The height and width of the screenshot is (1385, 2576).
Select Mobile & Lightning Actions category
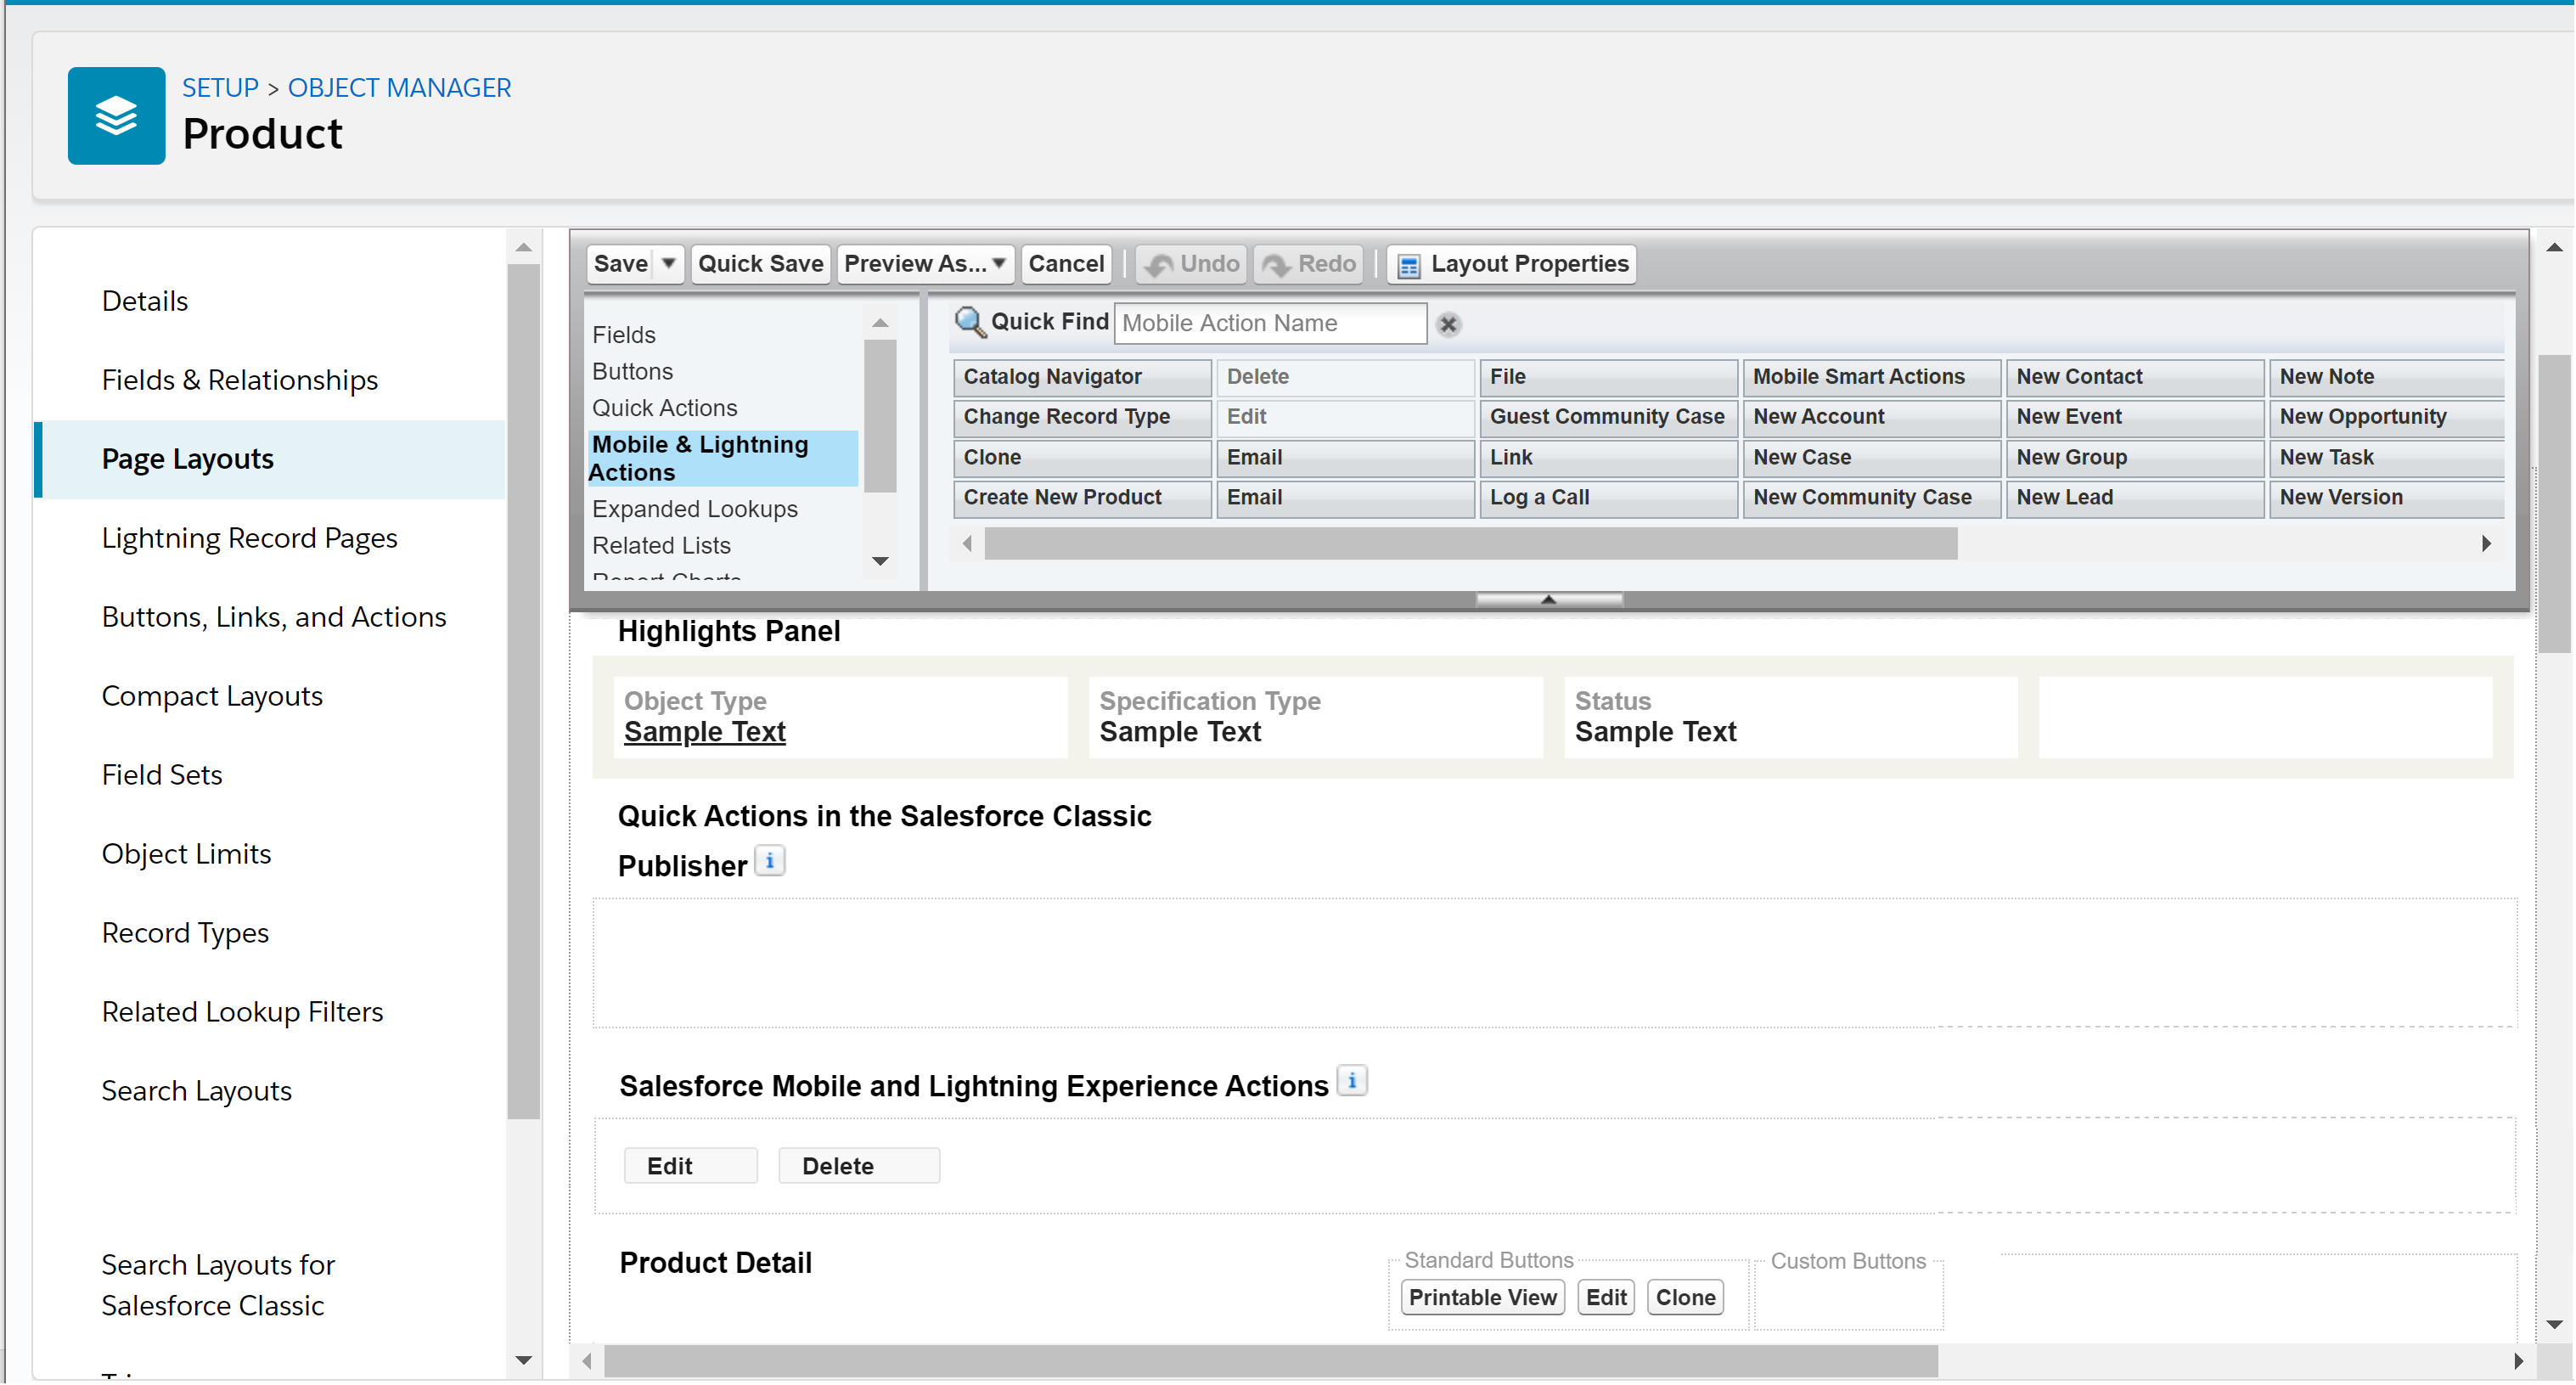(x=723, y=458)
